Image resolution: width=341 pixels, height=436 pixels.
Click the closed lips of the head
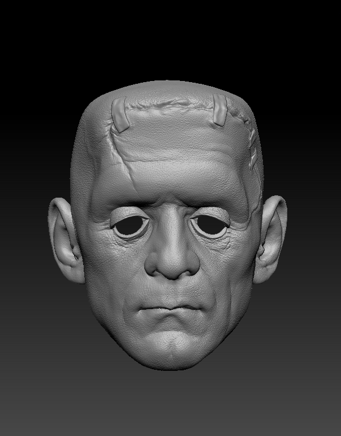[170, 309]
